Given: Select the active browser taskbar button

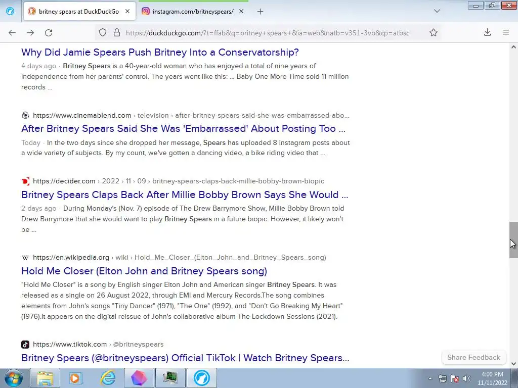Looking at the screenshot, I should click(201, 378).
